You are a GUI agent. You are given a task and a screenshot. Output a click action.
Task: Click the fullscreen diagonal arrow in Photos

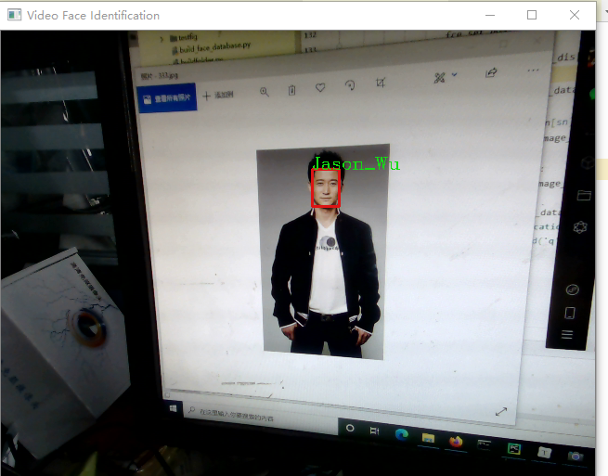[x=501, y=412]
